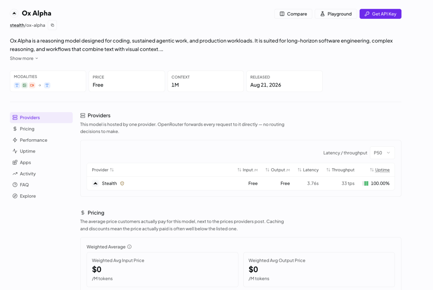The image size is (433, 290).
Task: Click the Stealth provider logo in table
Action: pos(95,183)
